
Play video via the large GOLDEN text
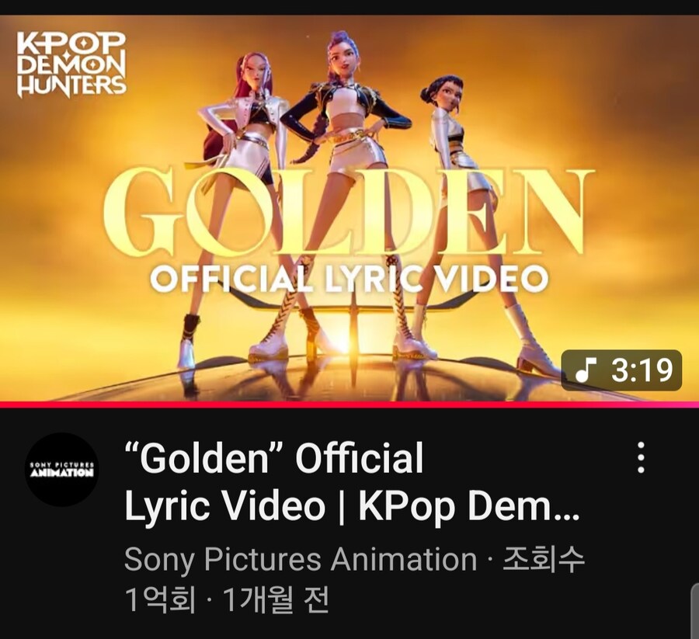[349, 210]
